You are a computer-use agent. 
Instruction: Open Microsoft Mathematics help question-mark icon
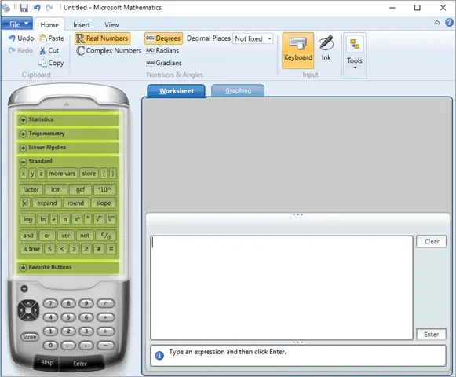tap(449, 23)
